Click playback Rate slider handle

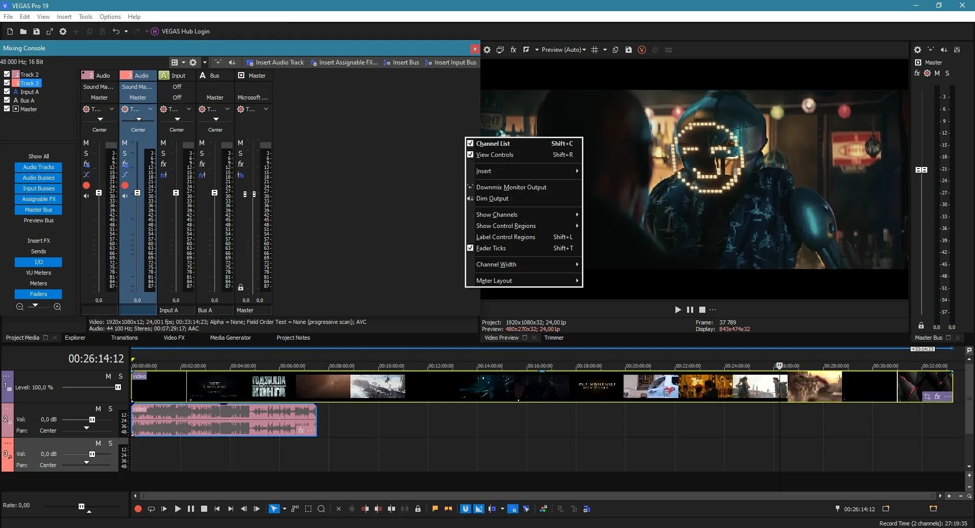(x=81, y=506)
